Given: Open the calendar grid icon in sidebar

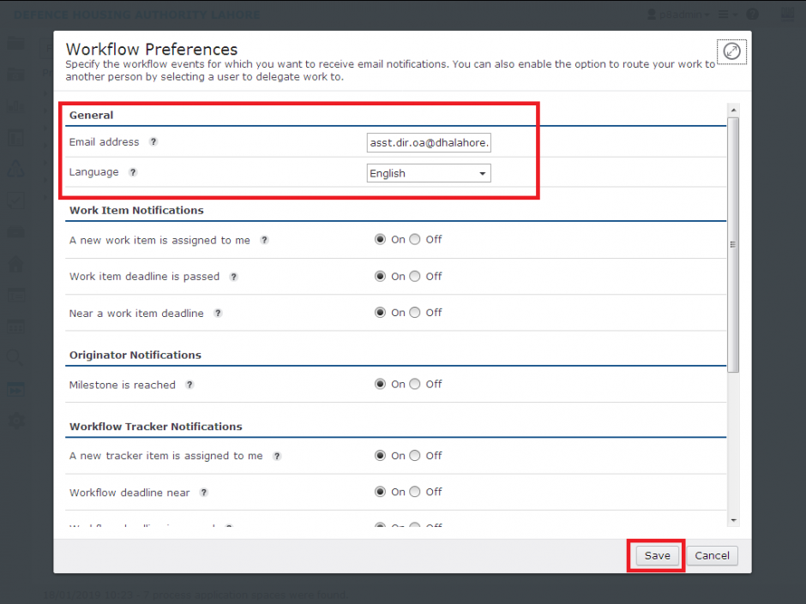Looking at the screenshot, I should tap(17, 326).
